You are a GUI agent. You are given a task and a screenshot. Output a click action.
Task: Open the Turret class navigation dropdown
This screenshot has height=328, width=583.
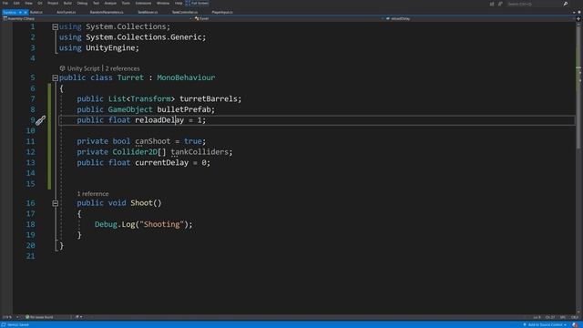pyautogui.click(x=288, y=18)
